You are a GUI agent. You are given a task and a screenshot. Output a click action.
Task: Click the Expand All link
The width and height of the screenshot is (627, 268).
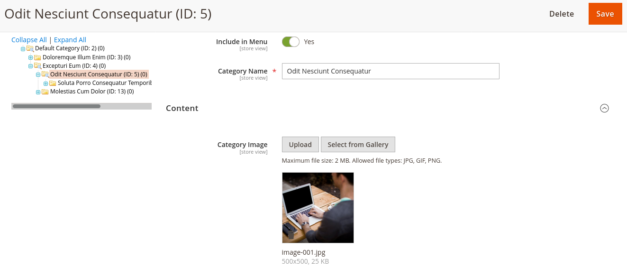[x=70, y=40]
